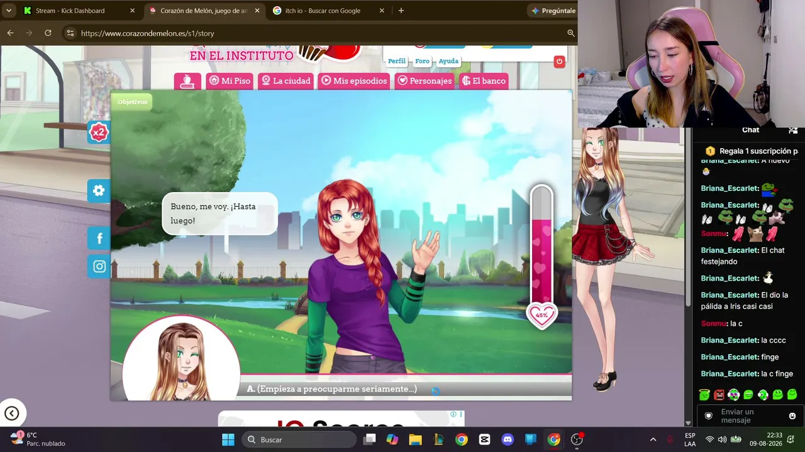The width and height of the screenshot is (805, 452).
Task: Send the red angry face emote
Action: 719,395
